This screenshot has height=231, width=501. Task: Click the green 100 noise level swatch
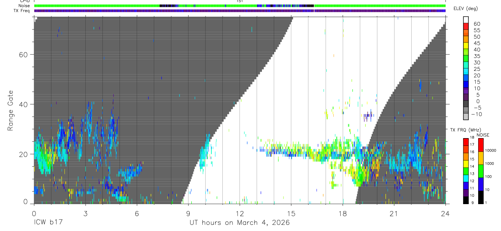pos(481,171)
